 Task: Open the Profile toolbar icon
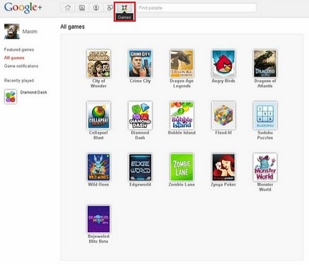(96, 8)
